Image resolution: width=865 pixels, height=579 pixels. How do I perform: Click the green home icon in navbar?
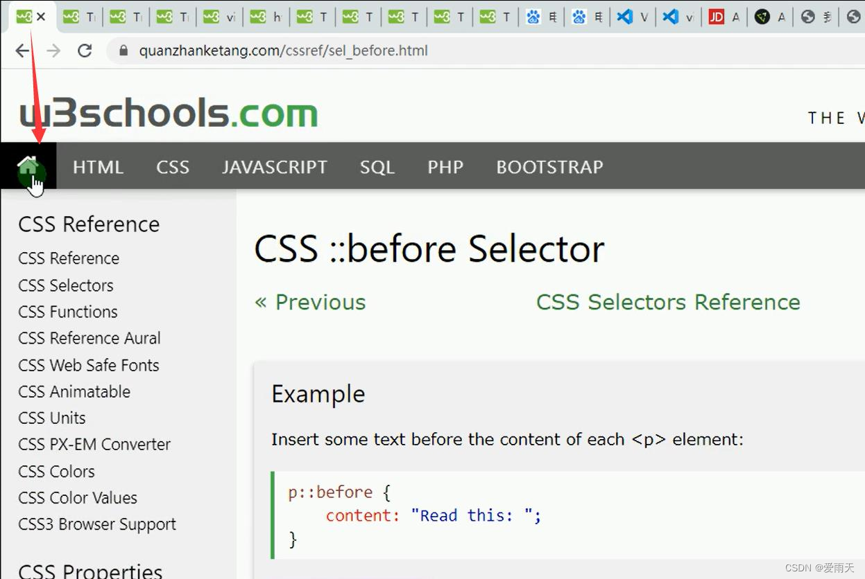point(28,166)
